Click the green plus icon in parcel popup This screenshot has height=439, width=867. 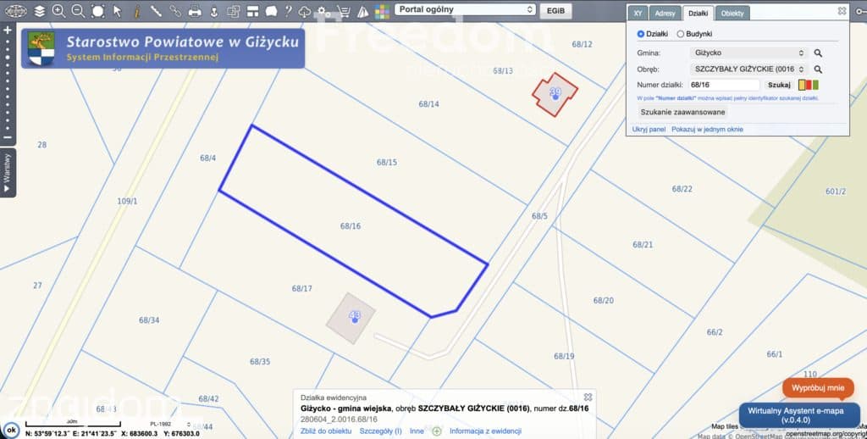(x=437, y=431)
